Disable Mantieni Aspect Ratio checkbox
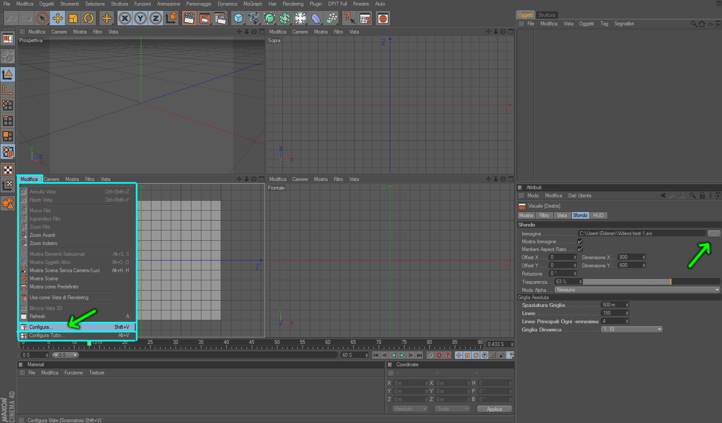This screenshot has width=722, height=423. pyautogui.click(x=580, y=249)
